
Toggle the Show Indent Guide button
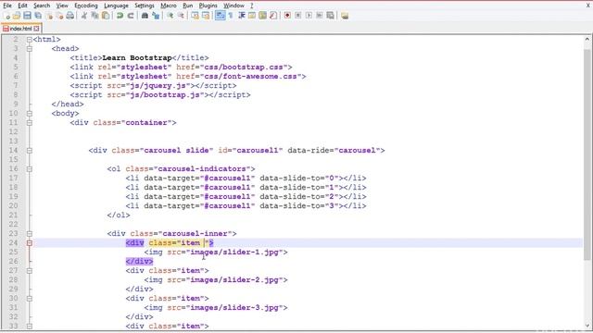coord(241,16)
